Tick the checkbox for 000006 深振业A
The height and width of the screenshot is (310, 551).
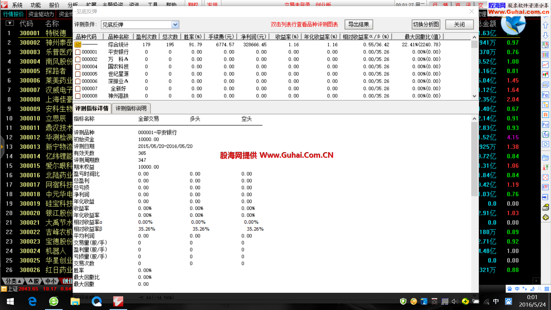[x=78, y=81]
